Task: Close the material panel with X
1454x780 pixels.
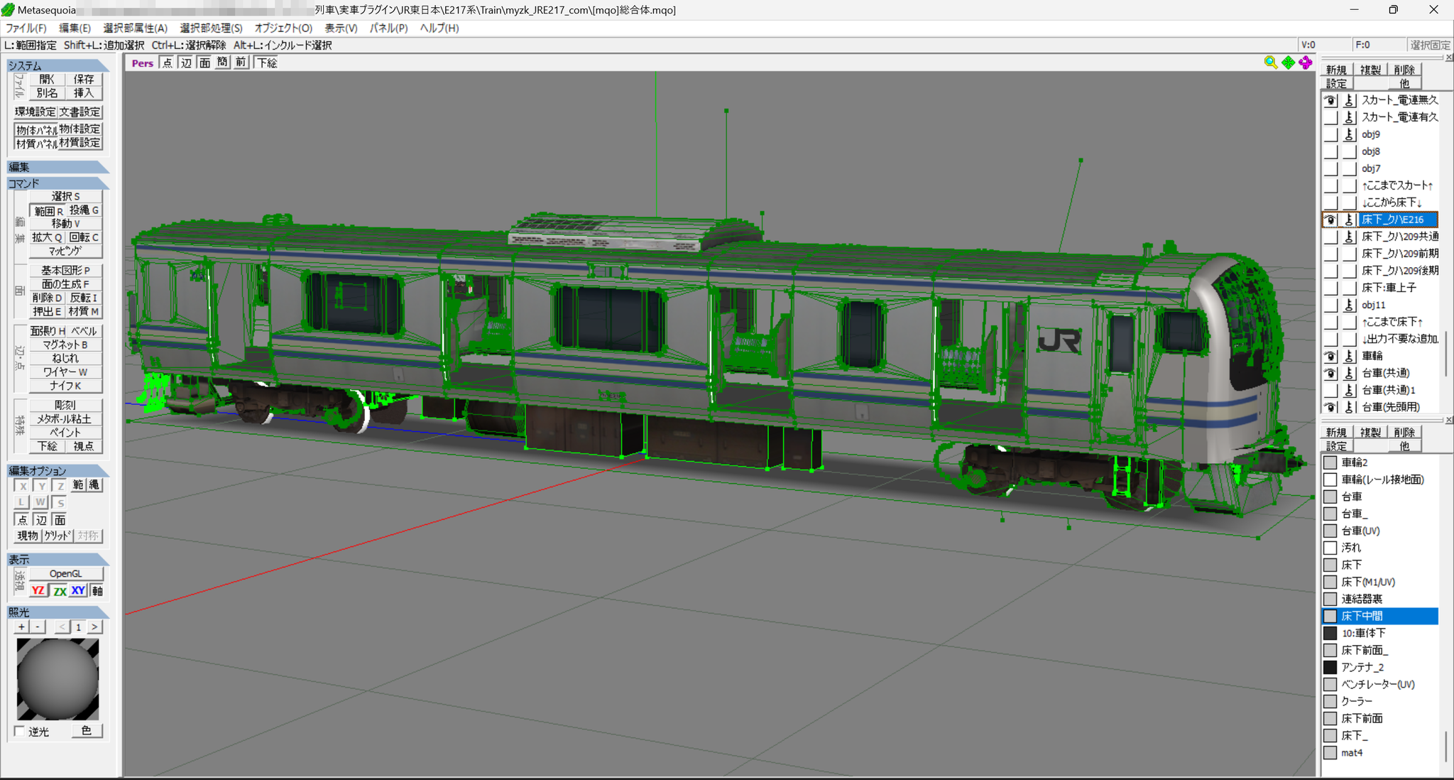Action: click(x=1449, y=420)
